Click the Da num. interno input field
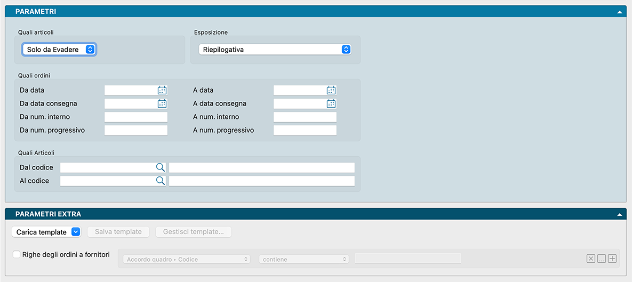The width and height of the screenshot is (632, 282). [x=136, y=117]
